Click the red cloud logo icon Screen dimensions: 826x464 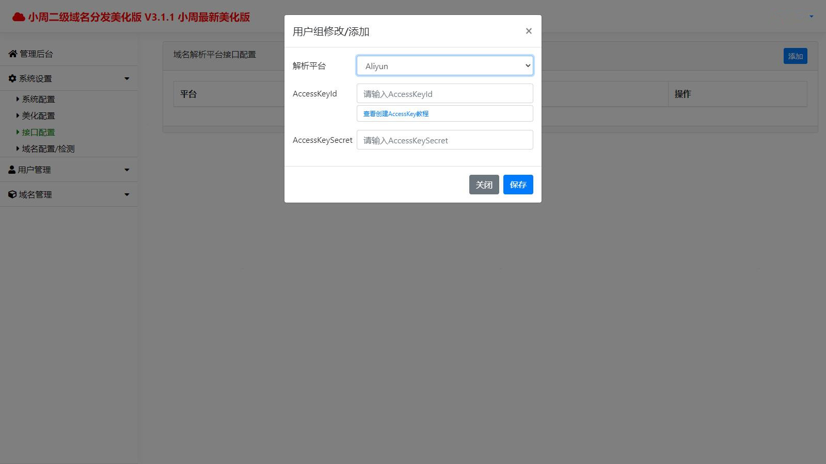pyautogui.click(x=19, y=17)
